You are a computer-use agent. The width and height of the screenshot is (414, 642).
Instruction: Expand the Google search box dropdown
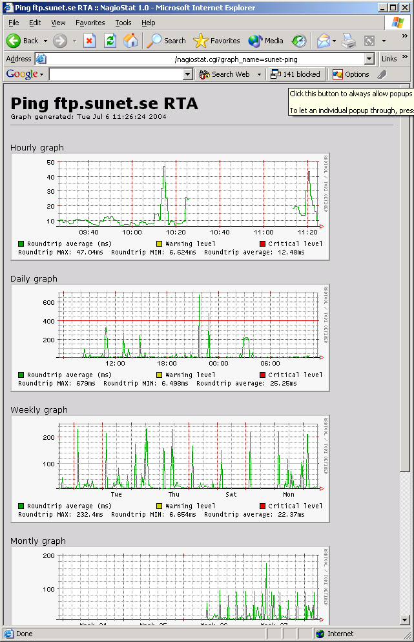[x=188, y=74]
